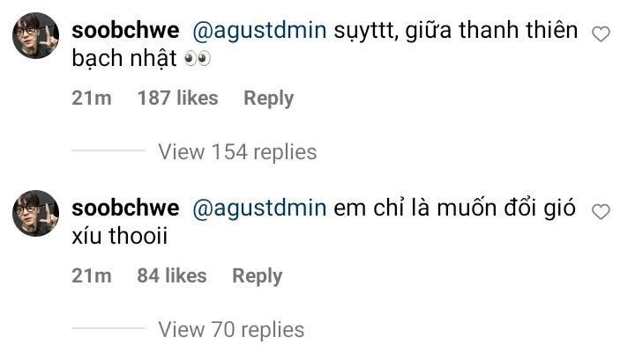This screenshot has width=635, height=359.
Task: Expand "View 154 replies"
Action: coord(236,152)
